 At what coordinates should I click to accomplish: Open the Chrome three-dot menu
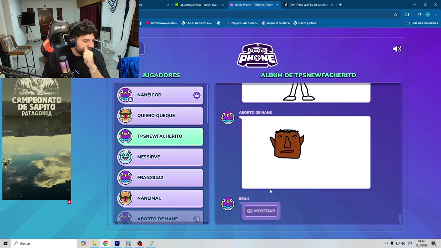(435, 14)
